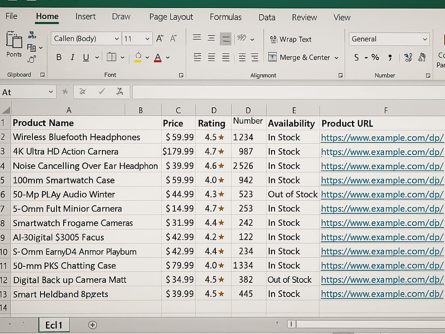Open the Font group dialog launcher
The width and height of the screenshot is (445, 334).
pyautogui.click(x=181, y=75)
